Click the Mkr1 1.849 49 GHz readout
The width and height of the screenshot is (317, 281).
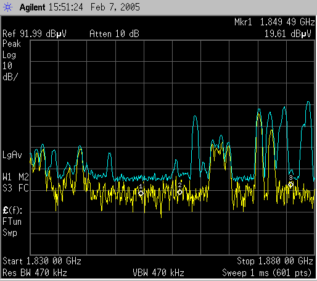274,22
